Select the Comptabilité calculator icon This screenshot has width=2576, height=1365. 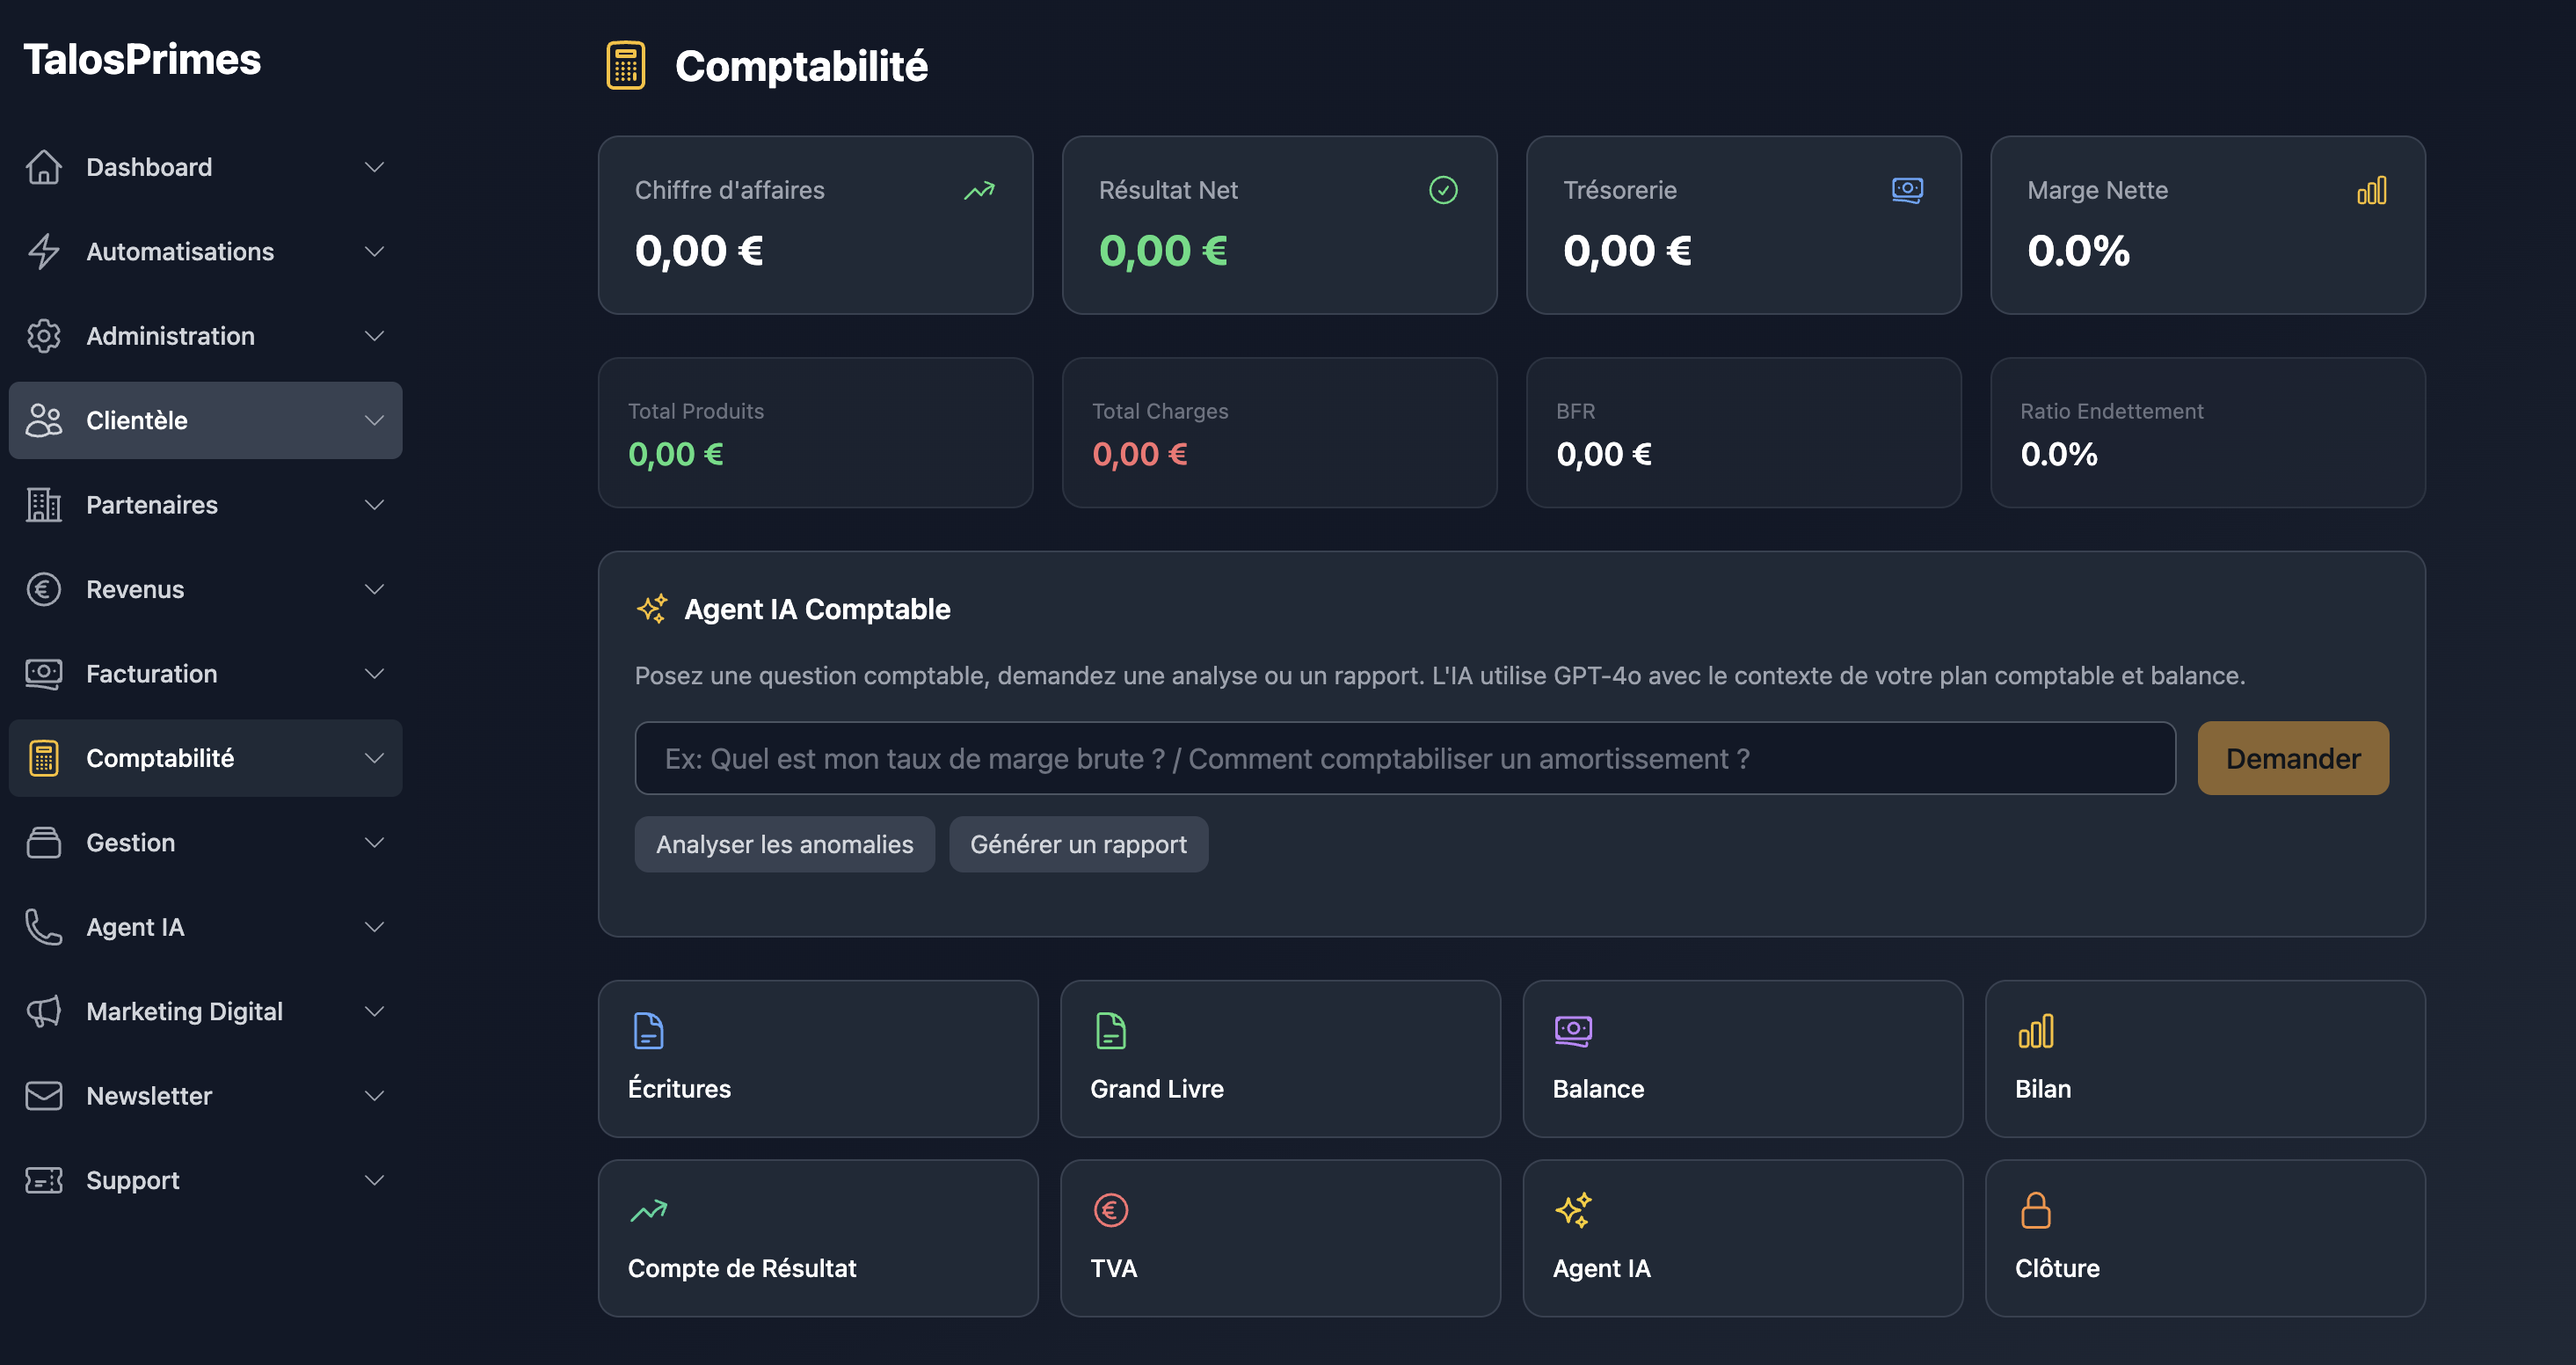click(x=43, y=757)
